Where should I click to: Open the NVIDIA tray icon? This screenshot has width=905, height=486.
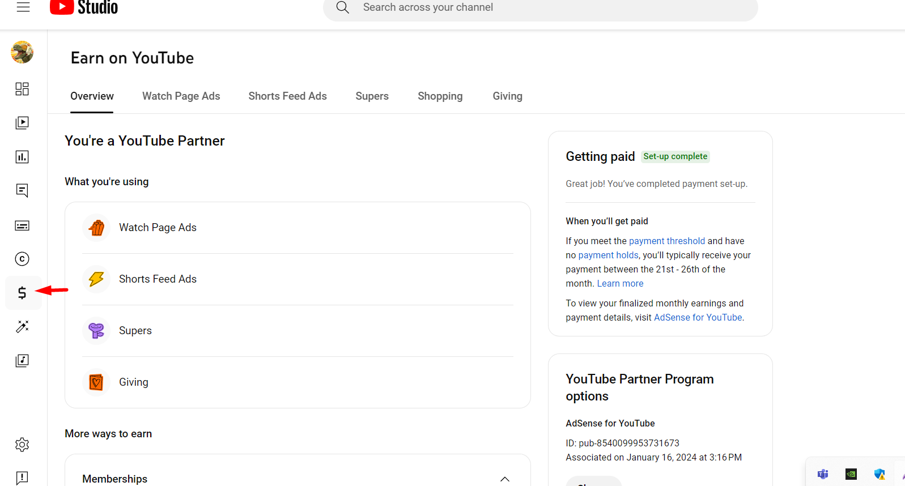pos(851,474)
